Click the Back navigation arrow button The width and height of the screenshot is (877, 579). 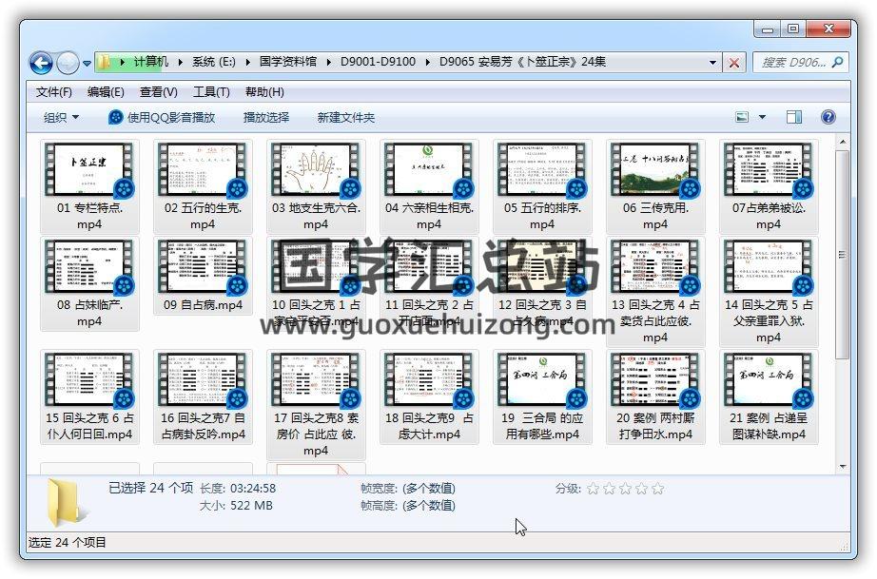(x=41, y=64)
